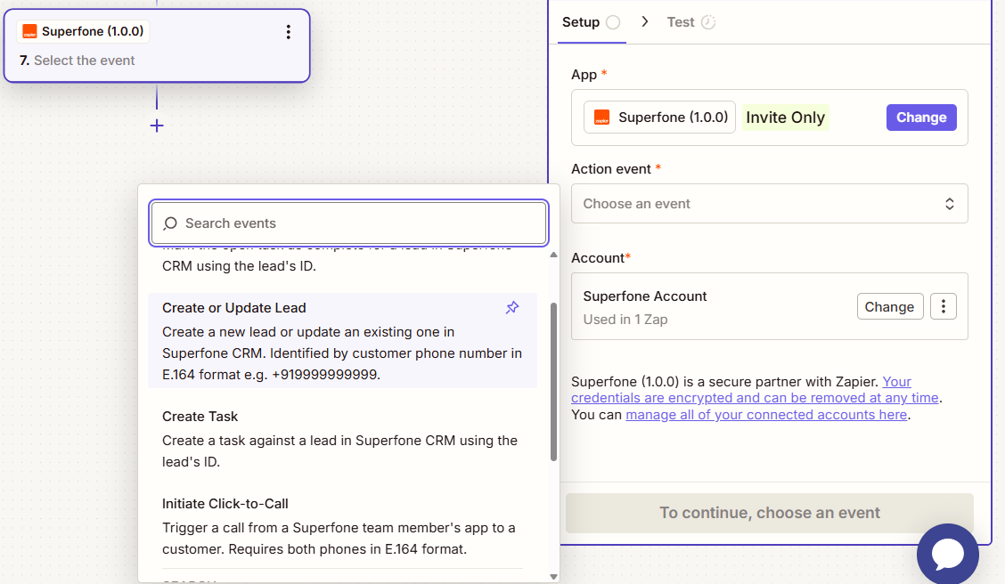Switch to the Setup tab
This screenshot has height=584, width=1005.
(591, 22)
